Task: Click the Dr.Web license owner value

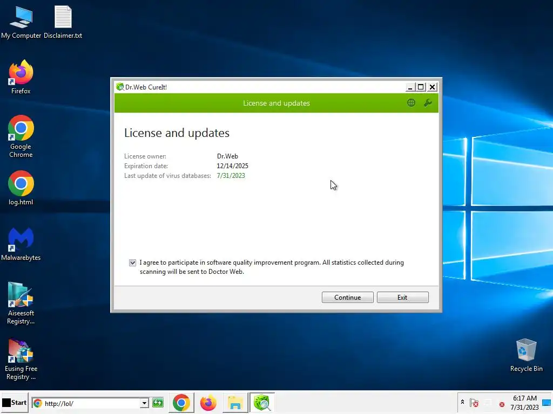Action: click(227, 156)
